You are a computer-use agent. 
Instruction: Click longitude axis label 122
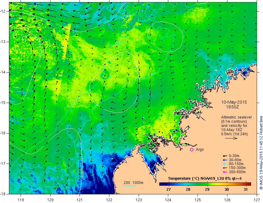coord(109,200)
